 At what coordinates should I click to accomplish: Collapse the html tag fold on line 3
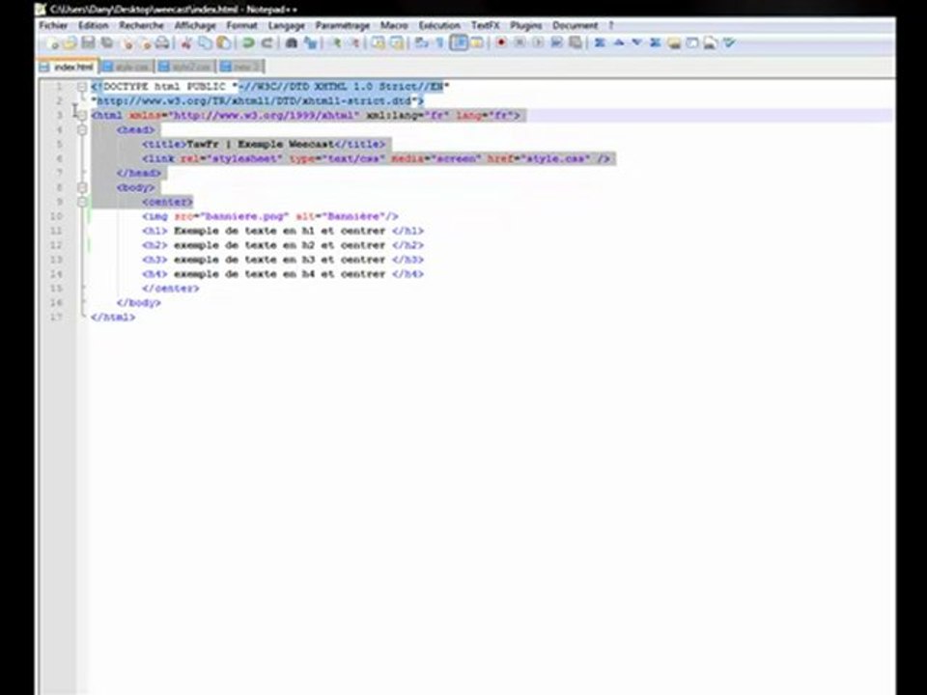[x=82, y=115]
